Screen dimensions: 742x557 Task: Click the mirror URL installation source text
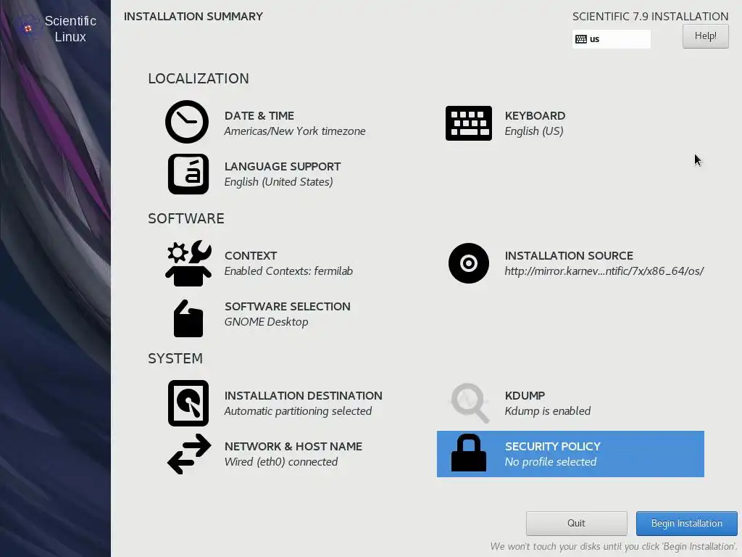coord(604,271)
